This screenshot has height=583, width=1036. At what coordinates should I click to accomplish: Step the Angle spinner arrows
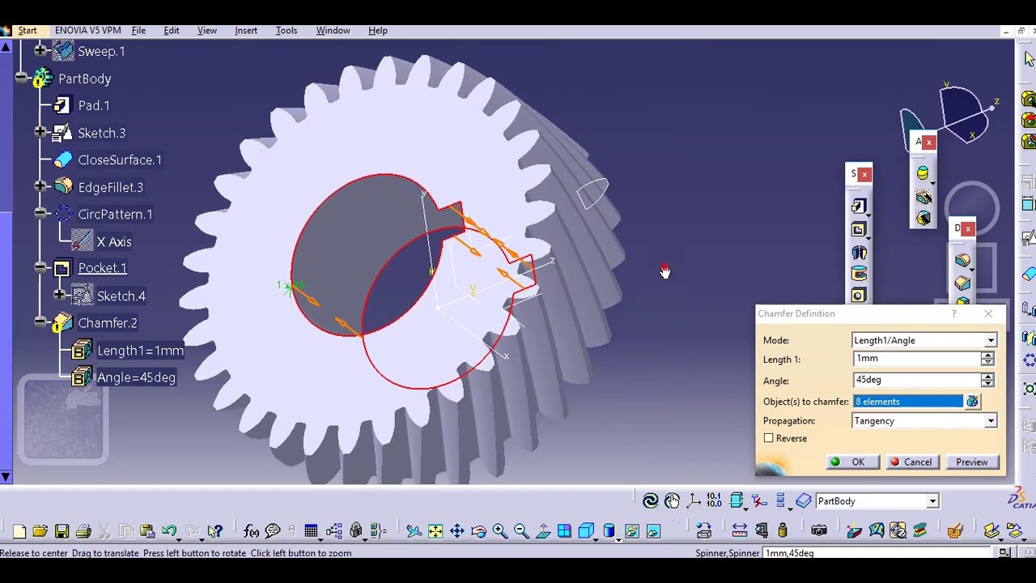[x=987, y=380]
